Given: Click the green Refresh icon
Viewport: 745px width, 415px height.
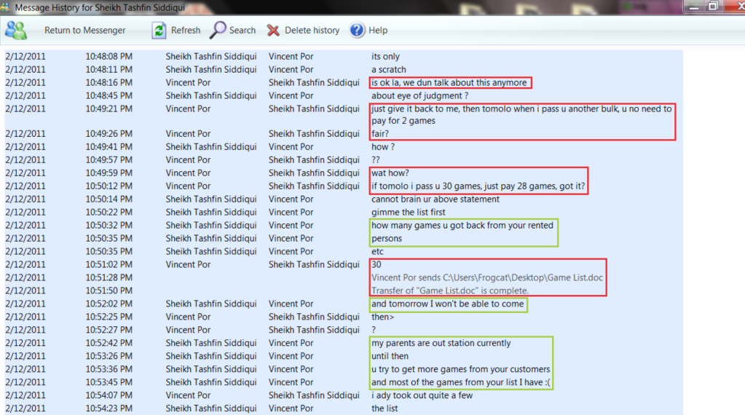Looking at the screenshot, I should [158, 31].
